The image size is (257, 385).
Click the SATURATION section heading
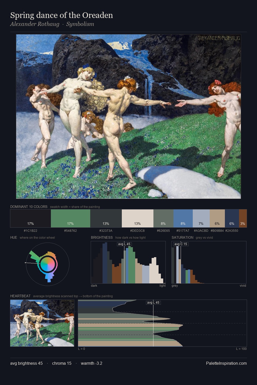tap(182, 237)
